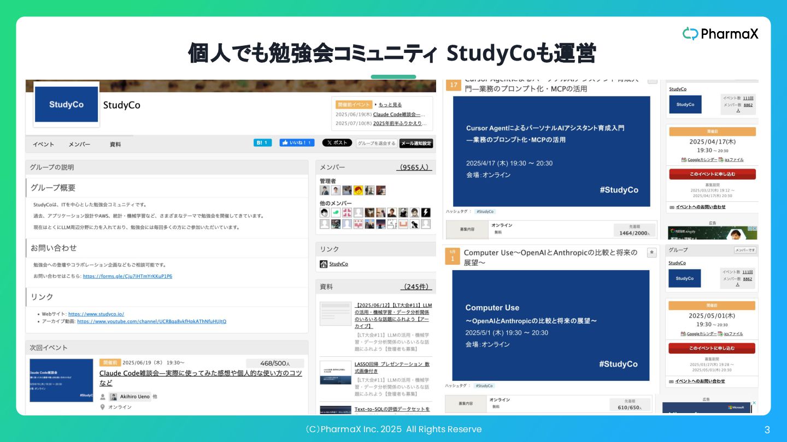Click the #StudyCo hashtag under Computer Use event
787x442 pixels.
click(483, 386)
